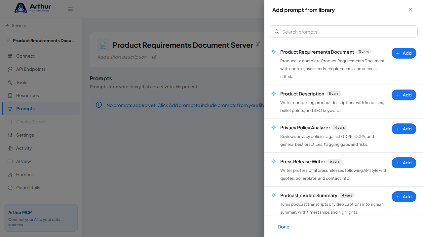Screen dimensions: 423x237
Task: Click the Add a short description placeholder
Action: point(123,57)
